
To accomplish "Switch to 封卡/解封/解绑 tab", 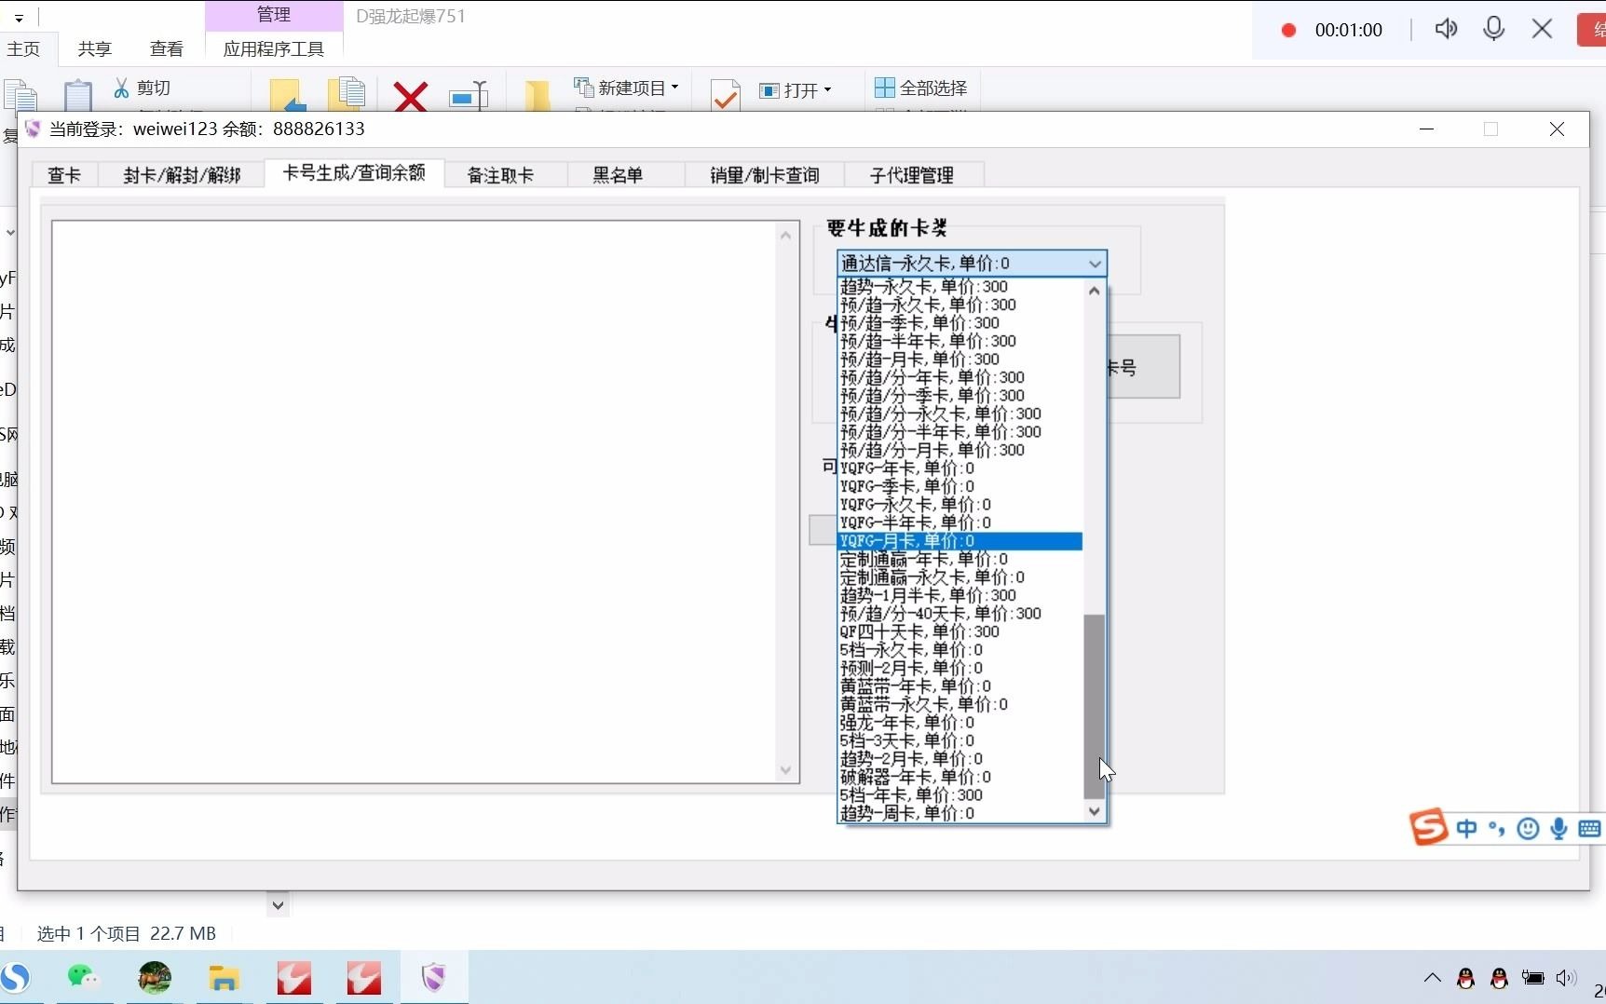I will coord(182,175).
